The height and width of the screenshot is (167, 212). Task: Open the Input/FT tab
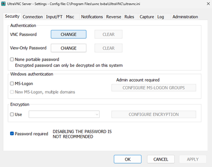click(54, 17)
